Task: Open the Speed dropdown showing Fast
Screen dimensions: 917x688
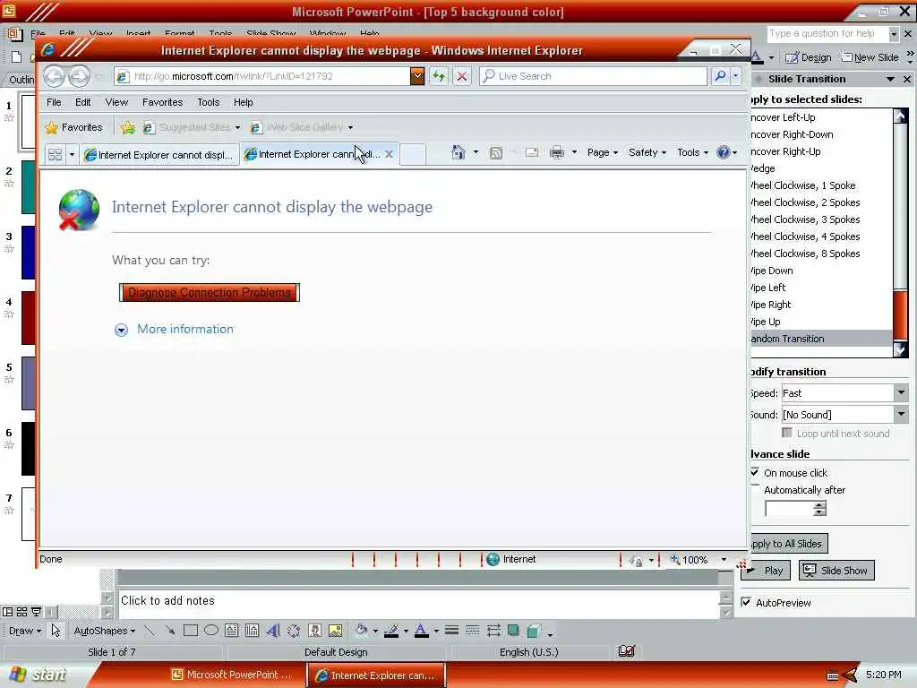Action: (x=901, y=393)
